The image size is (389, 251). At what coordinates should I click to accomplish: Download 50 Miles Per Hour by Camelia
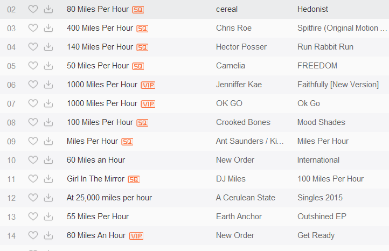pyautogui.click(x=48, y=66)
